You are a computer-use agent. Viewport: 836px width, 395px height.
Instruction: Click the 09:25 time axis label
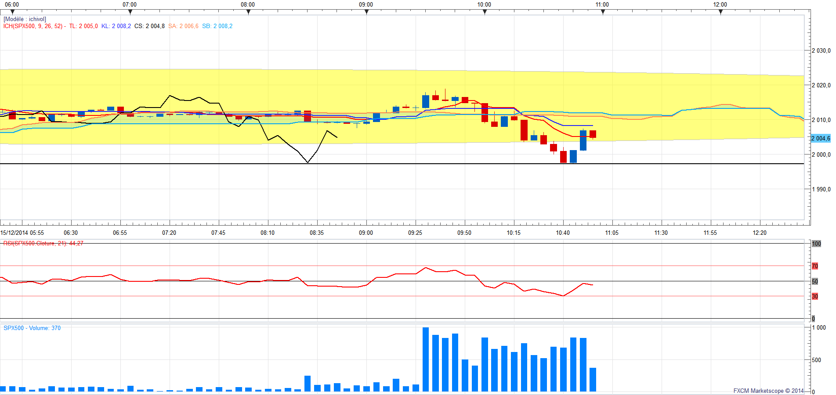[415, 233]
